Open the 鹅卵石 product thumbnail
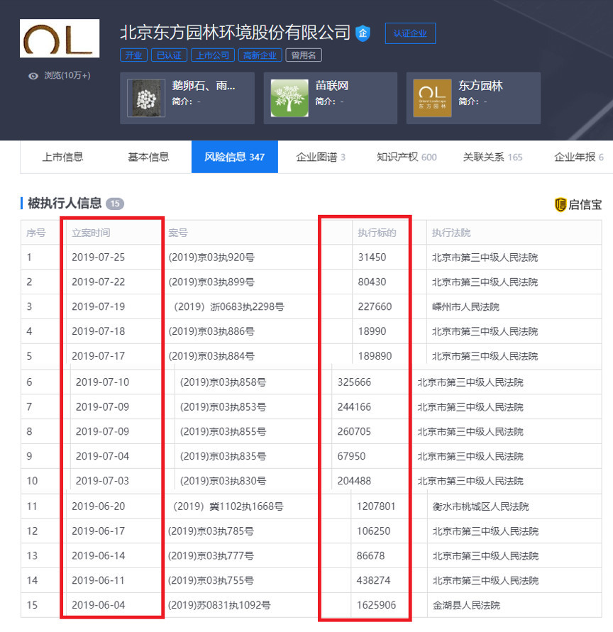Screen dimensions: 613x632 click(x=146, y=98)
